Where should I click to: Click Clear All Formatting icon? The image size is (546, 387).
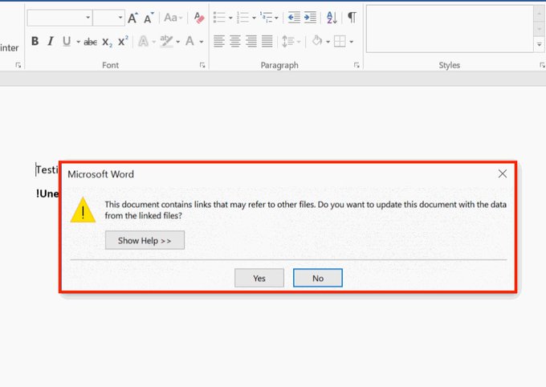[x=199, y=18]
